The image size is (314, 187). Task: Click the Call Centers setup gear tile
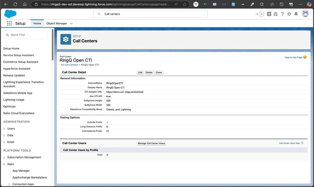[66, 39]
